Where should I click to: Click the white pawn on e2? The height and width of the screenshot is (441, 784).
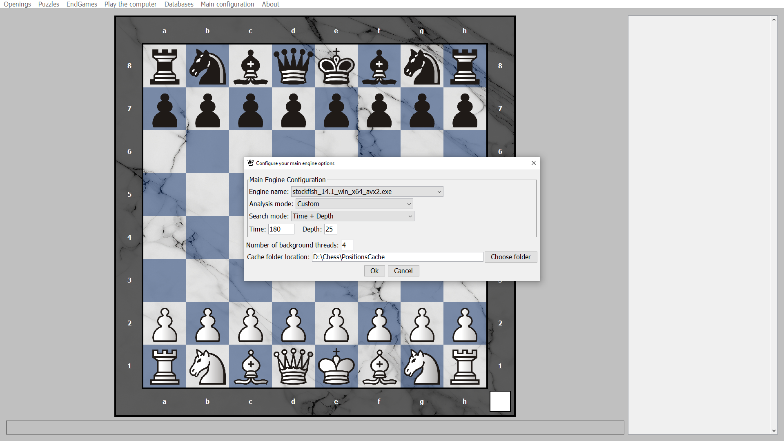[x=336, y=323]
